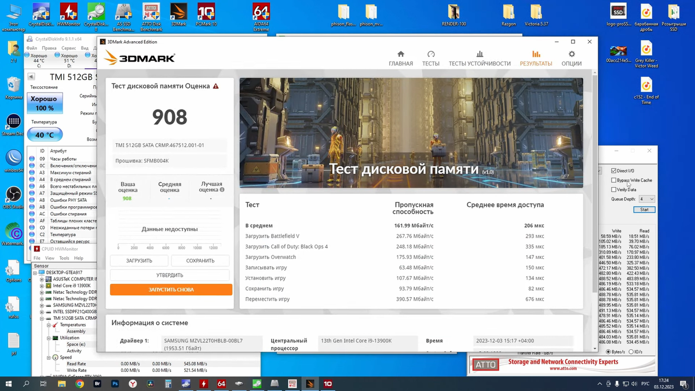Viewport: 695px width, 391px height.
Task: Open the ТЕСТЫ УСТОЙЧИВОСТИ tab
Action: (480, 58)
